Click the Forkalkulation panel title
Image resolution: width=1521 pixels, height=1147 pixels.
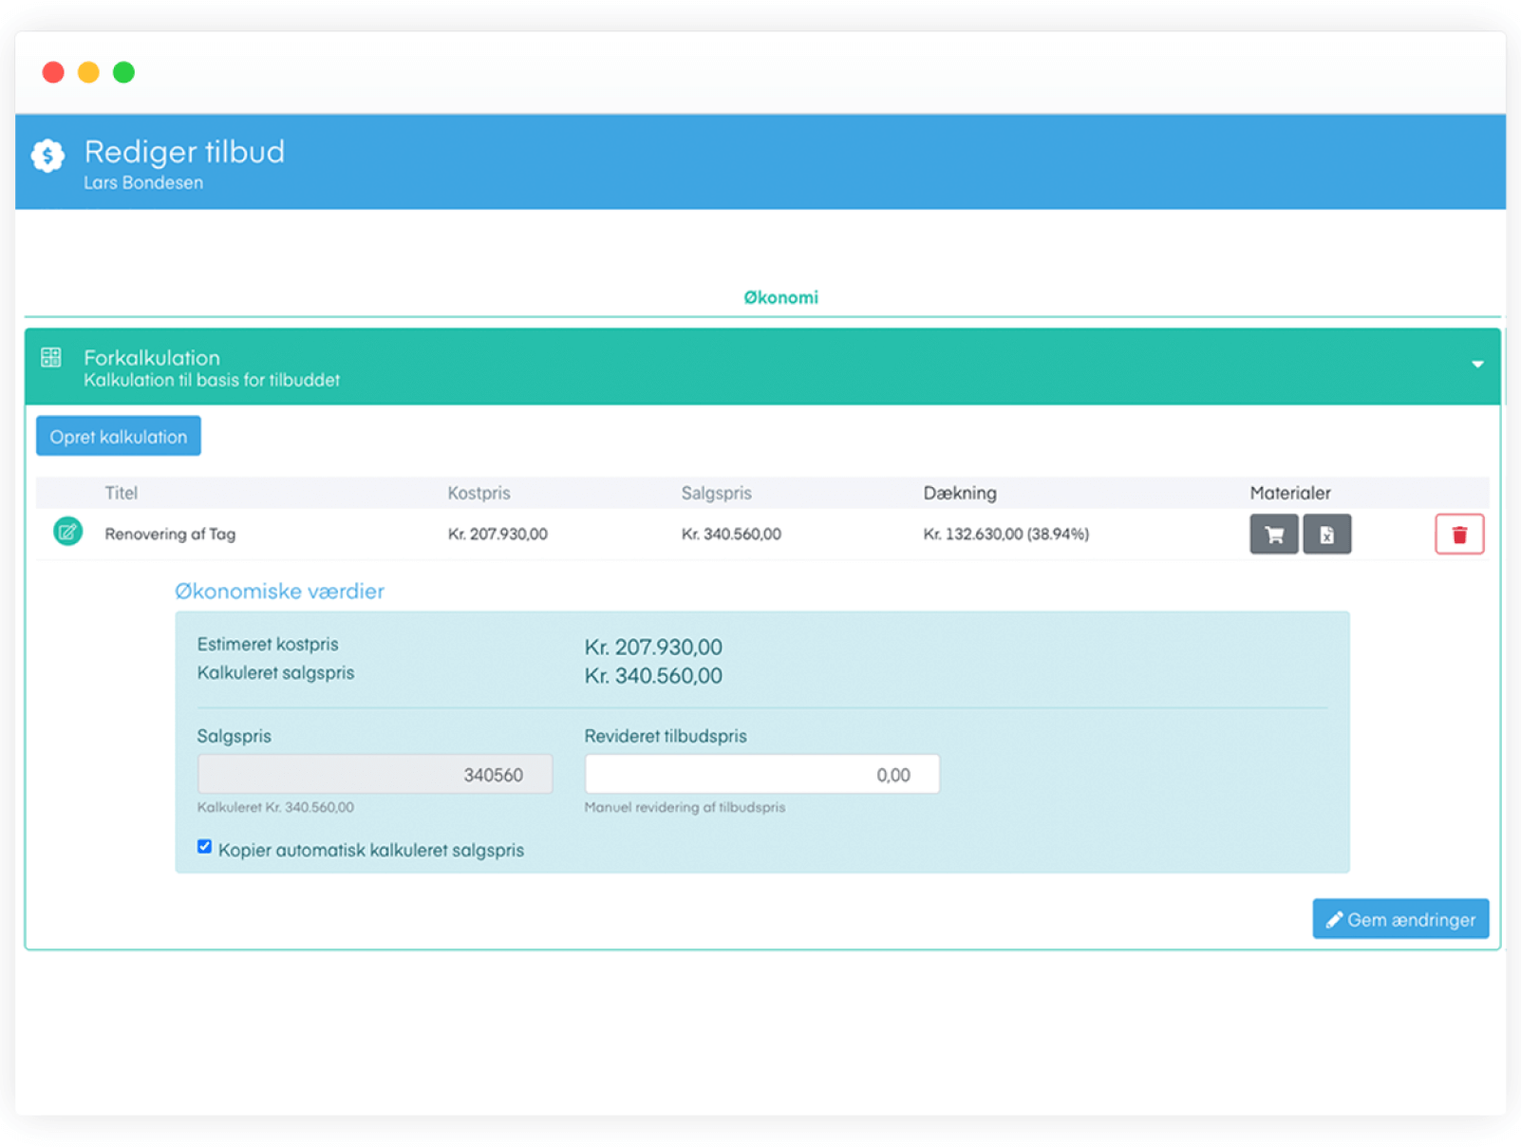[x=152, y=358]
